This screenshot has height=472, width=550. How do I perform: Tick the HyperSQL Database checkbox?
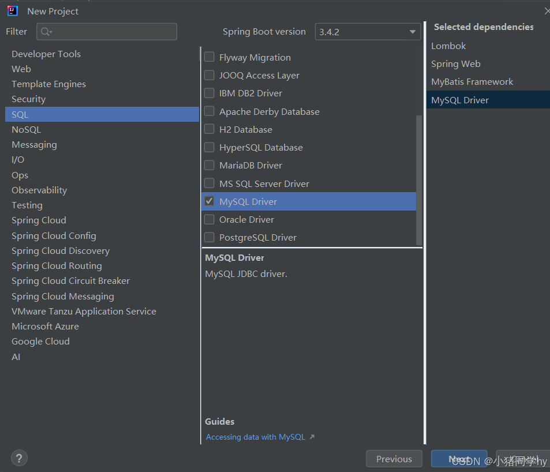(209, 147)
